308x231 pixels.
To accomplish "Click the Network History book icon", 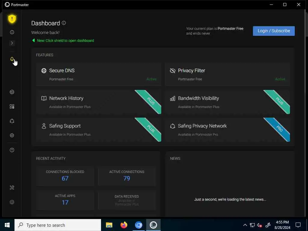I will pos(44,98).
